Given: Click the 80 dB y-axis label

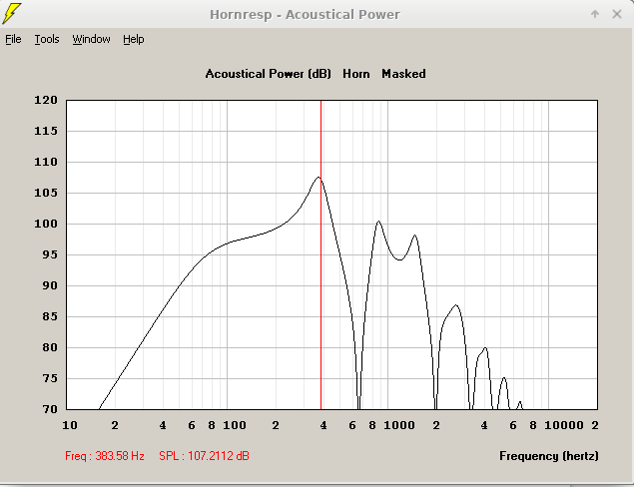Looking at the screenshot, I should [50, 347].
